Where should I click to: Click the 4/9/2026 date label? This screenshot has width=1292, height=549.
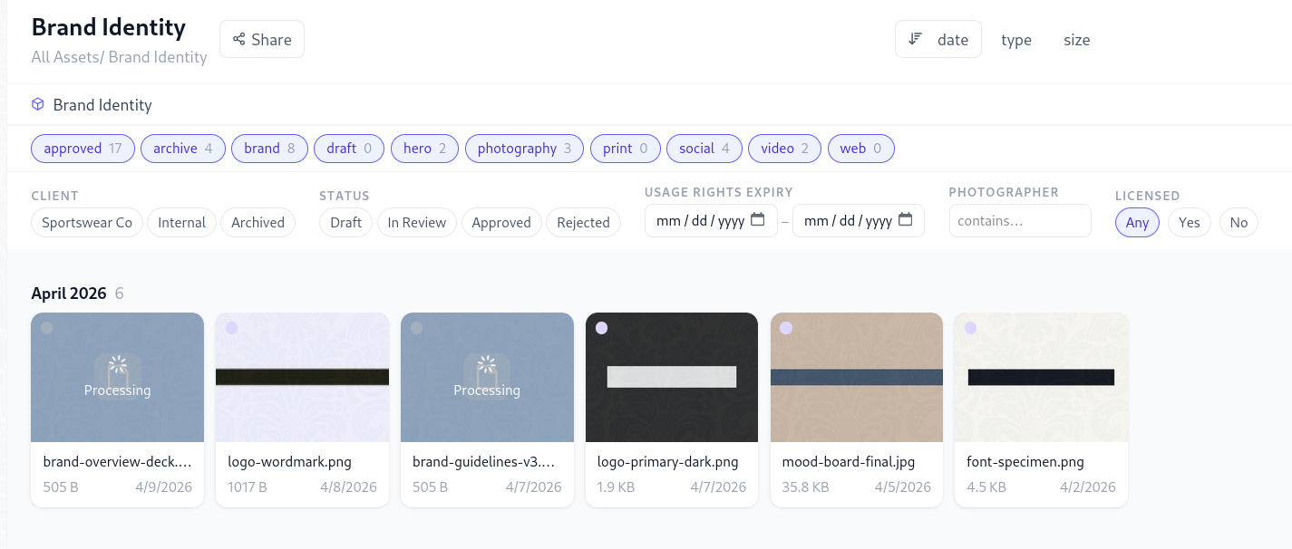tap(164, 486)
